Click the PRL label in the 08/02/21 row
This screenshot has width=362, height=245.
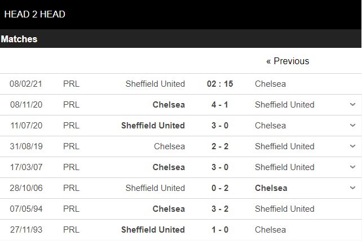[72, 84]
